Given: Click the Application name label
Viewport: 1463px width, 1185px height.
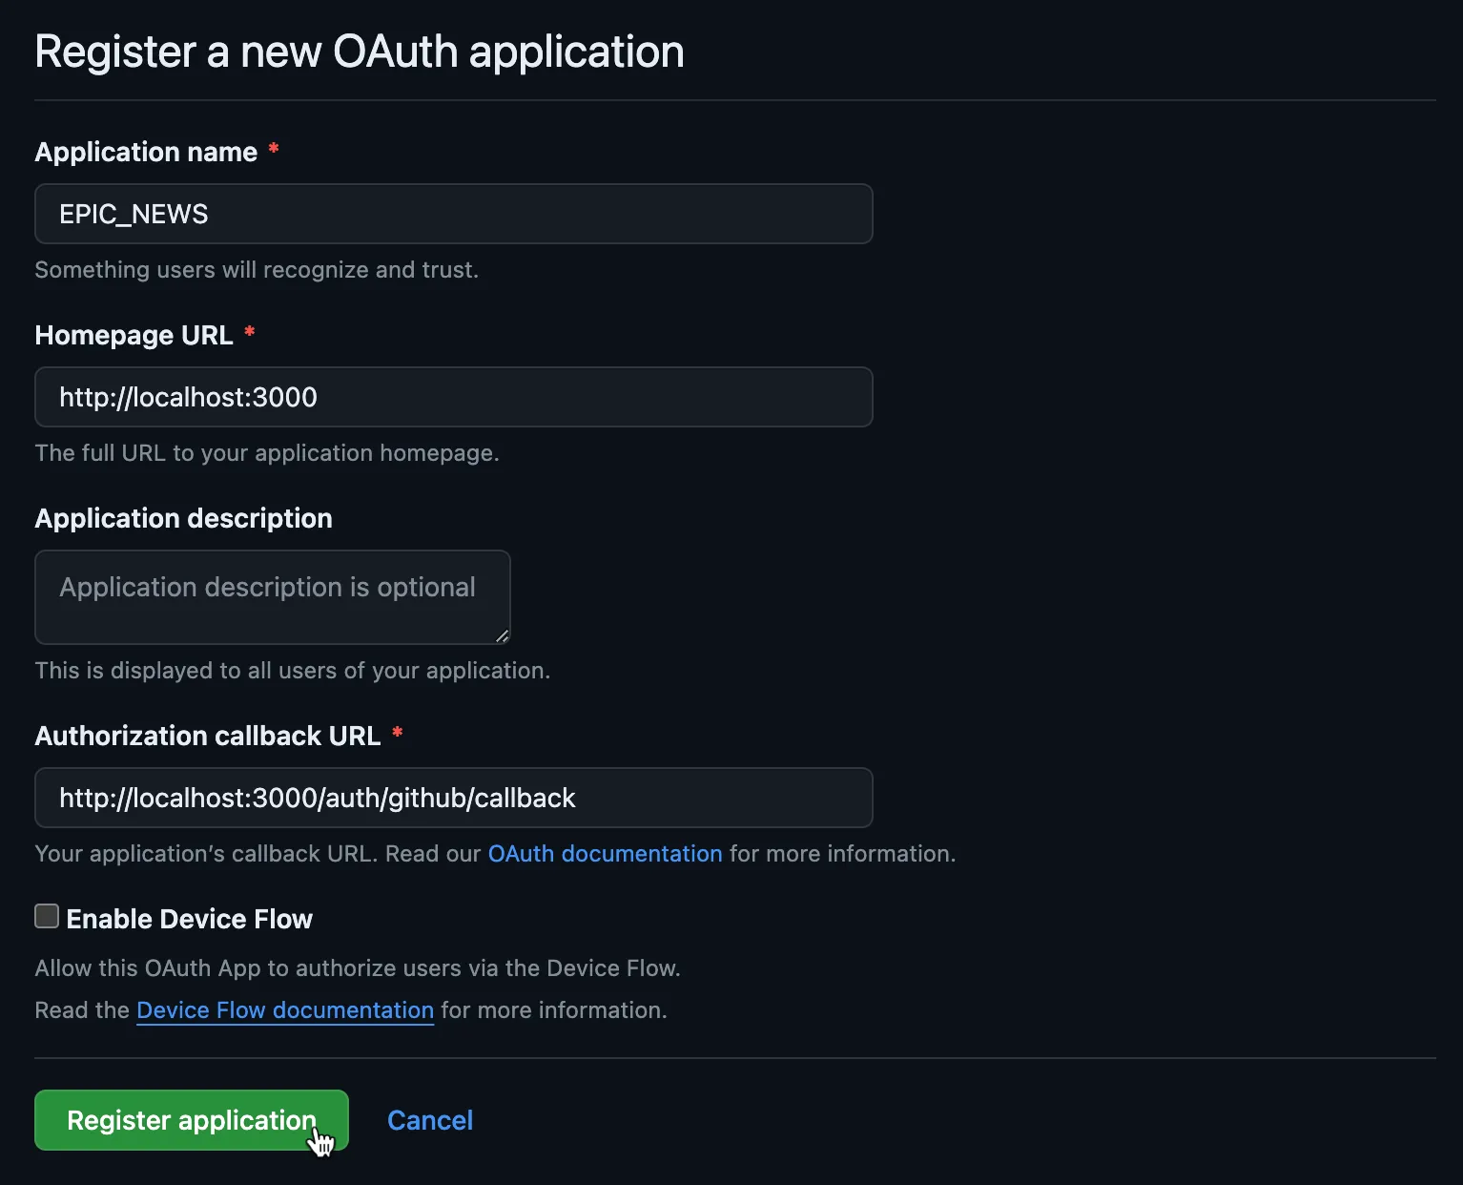Looking at the screenshot, I should [146, 152].
